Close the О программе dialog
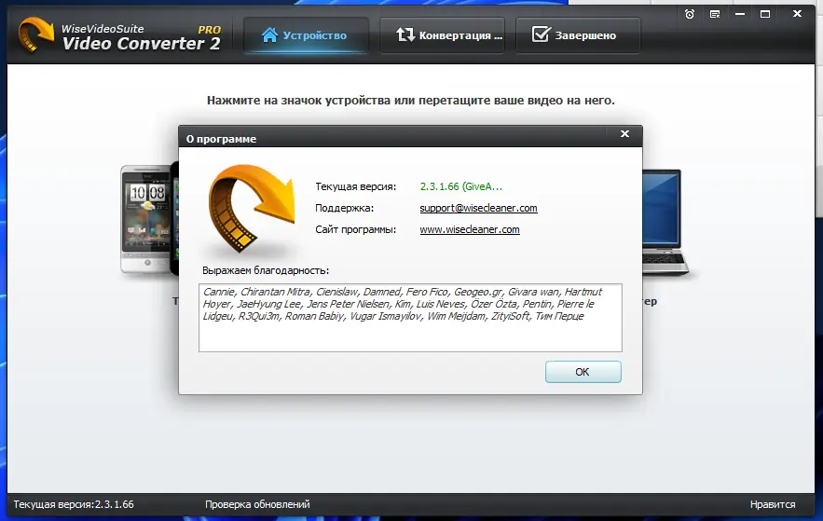 tap(624, 134)
